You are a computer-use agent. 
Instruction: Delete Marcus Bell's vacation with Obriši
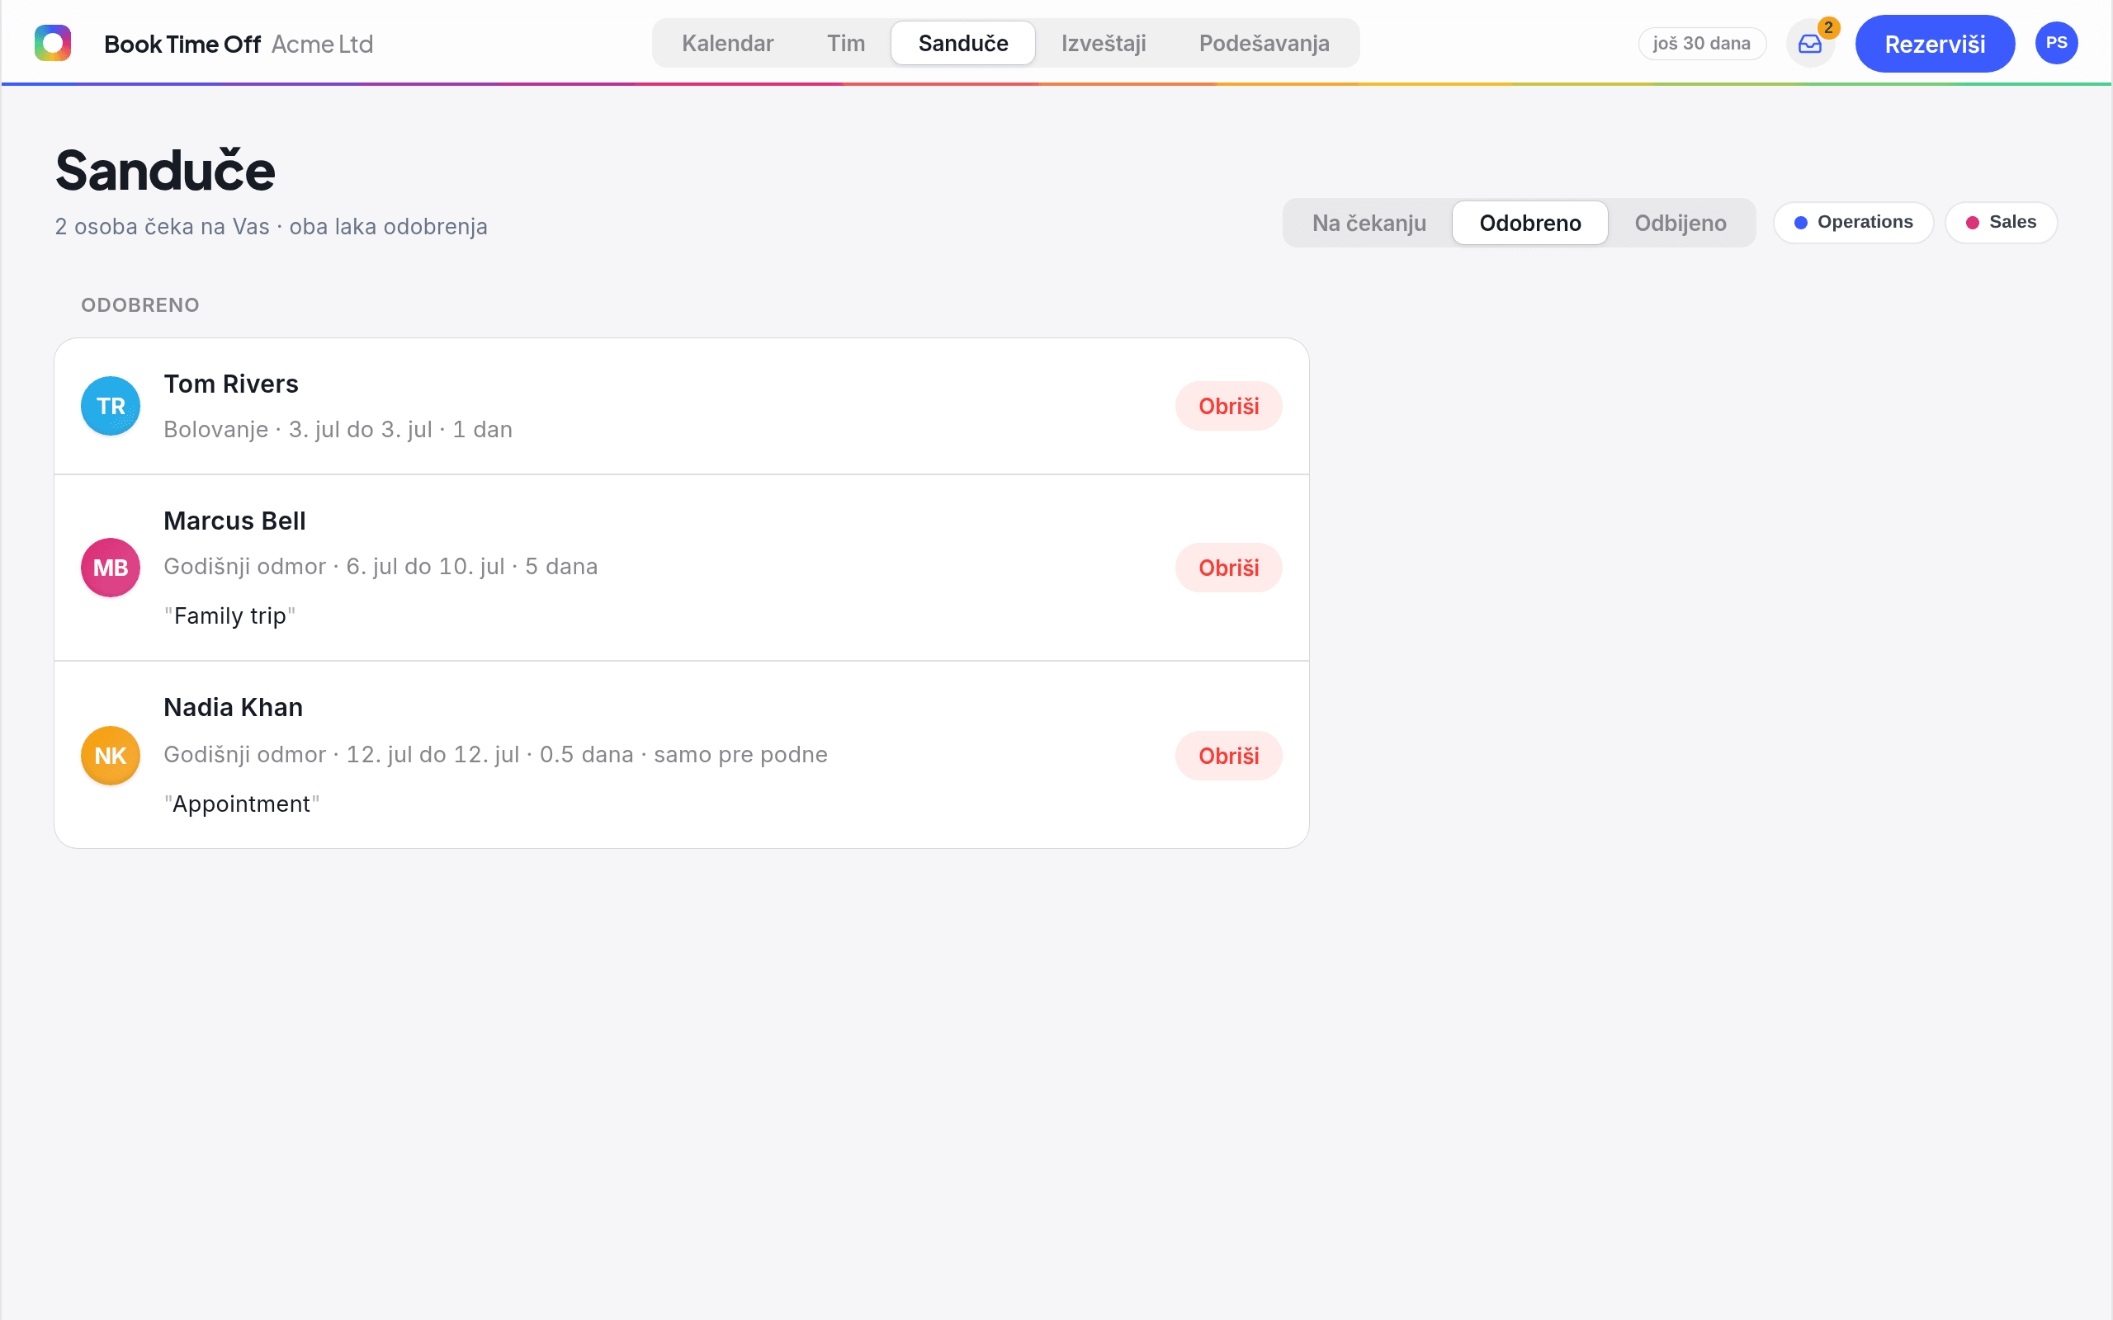pos(1228,568)
